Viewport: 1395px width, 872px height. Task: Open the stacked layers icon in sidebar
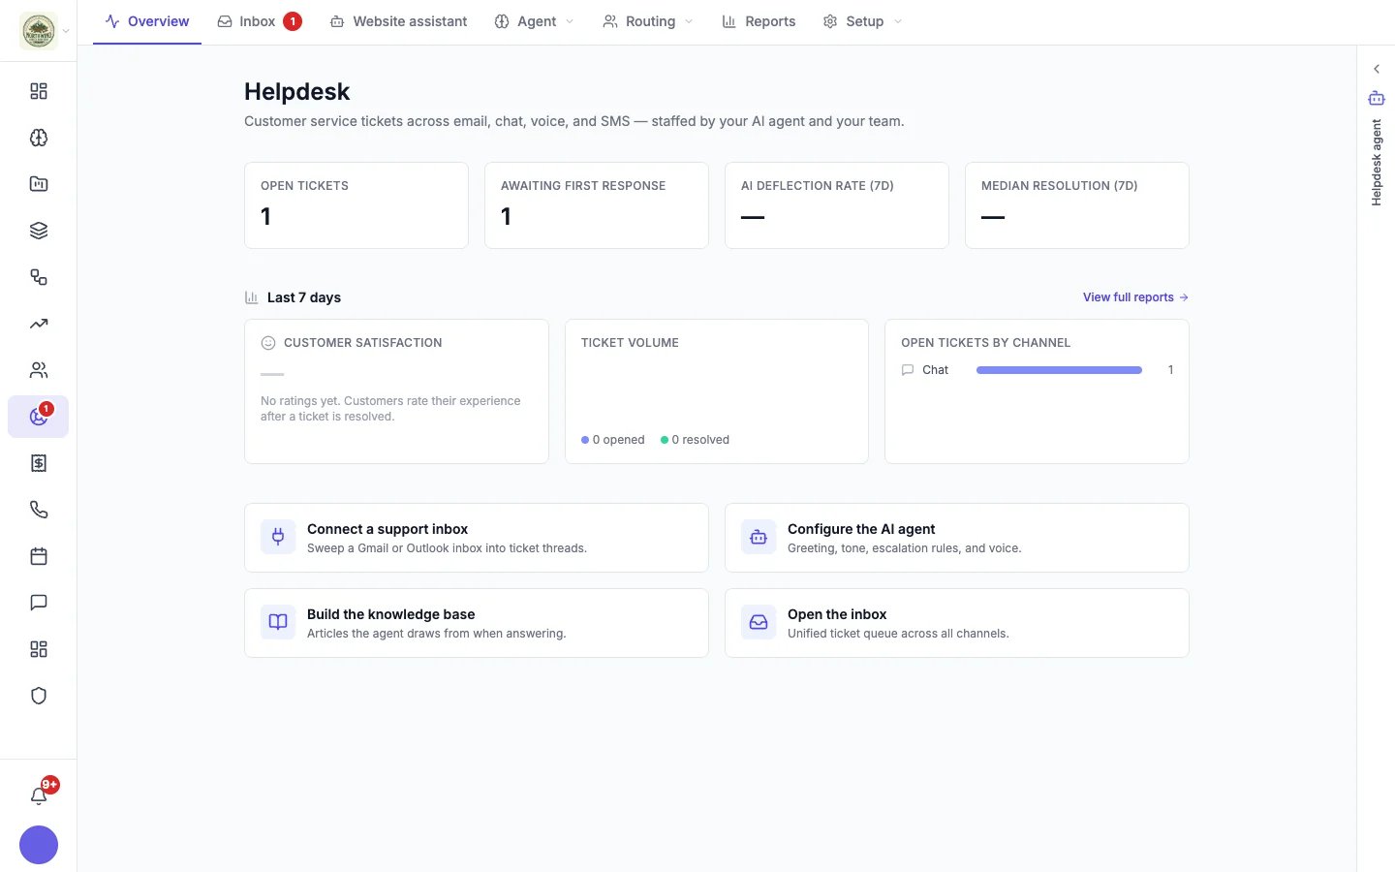(39, 231)
